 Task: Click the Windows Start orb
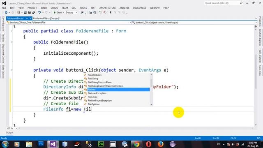(5, 144)
